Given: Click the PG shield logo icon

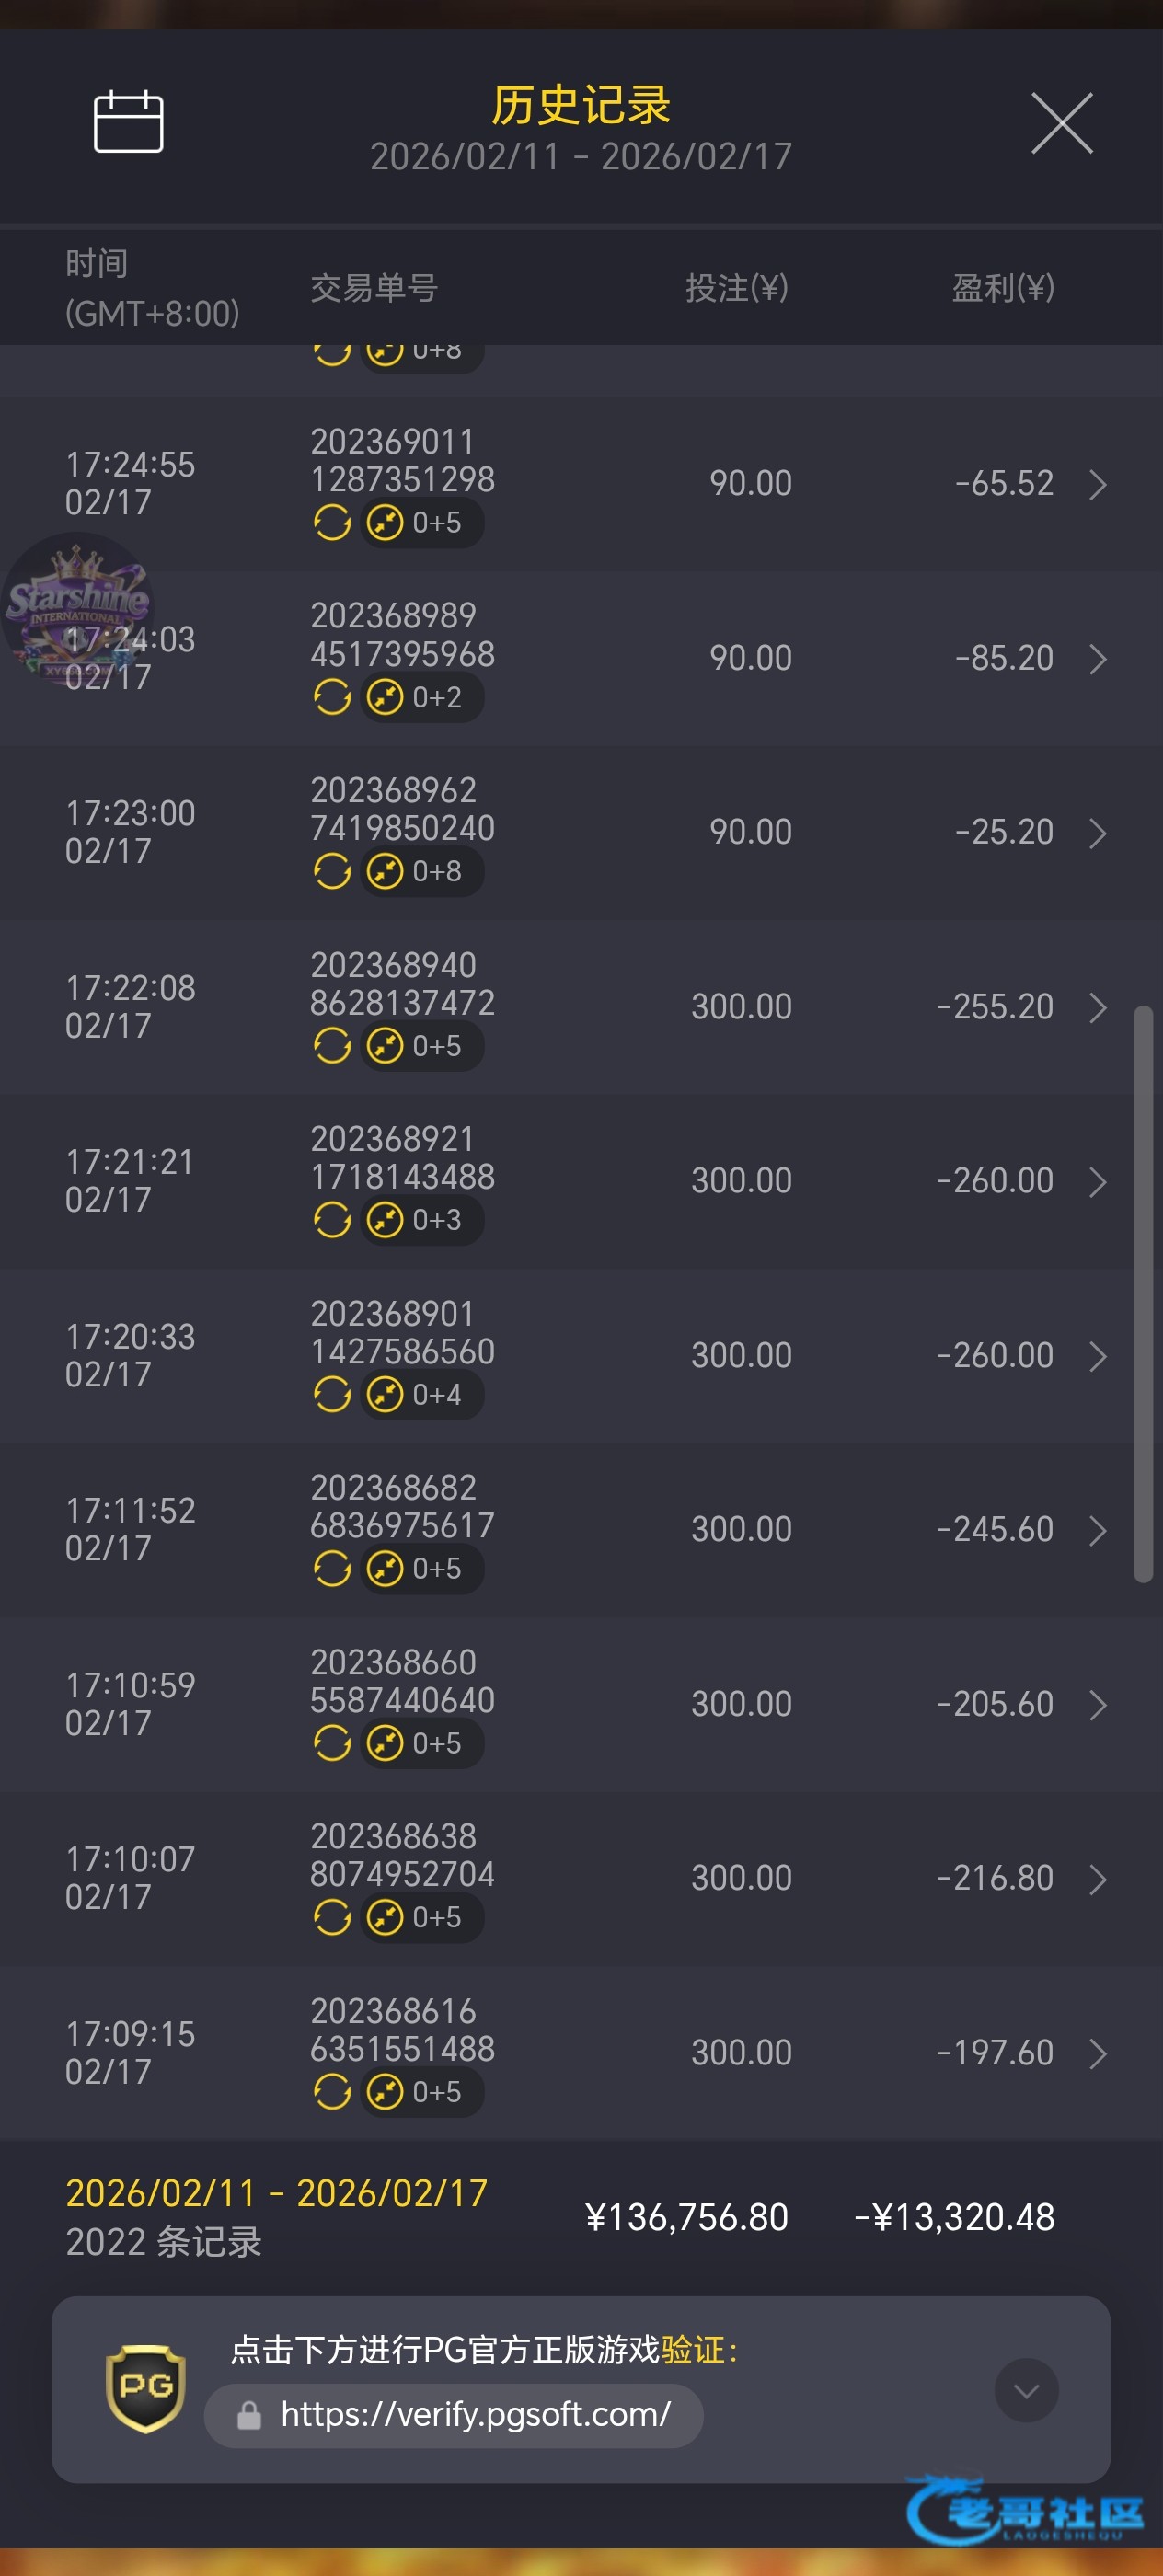Looking at the screenshot, I should coord(146,2388).
